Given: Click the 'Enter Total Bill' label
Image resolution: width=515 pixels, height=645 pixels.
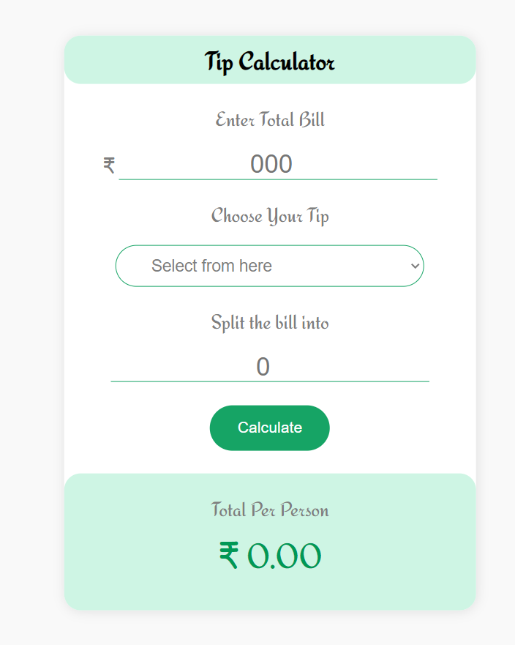Looking at the screenshot, I should 269,119.
